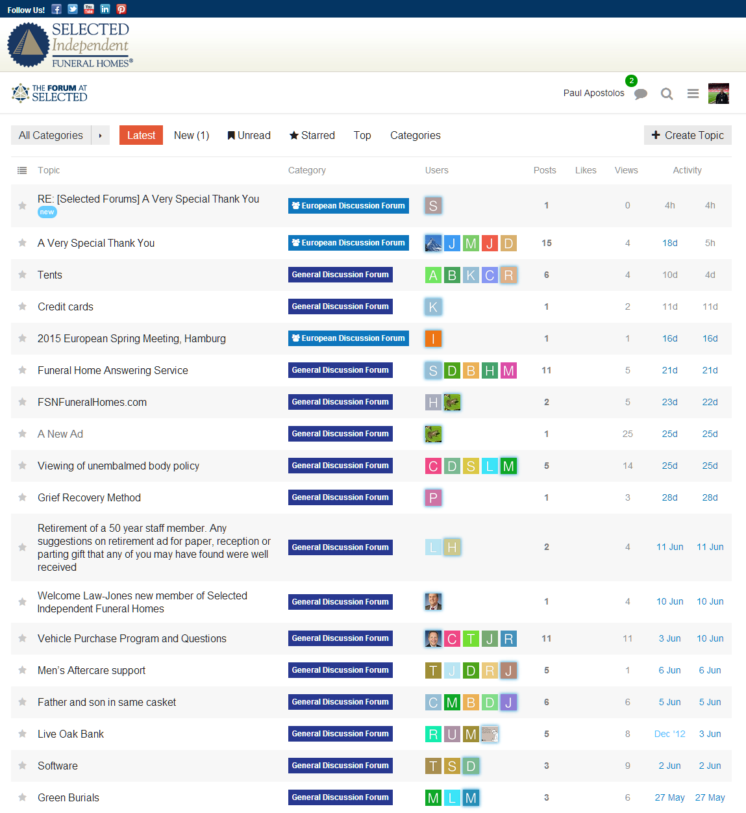The height and width of the screenshot is (813, 746).
Task: Click the green 'A' avatar on Tents row
Action: point(433,275)
